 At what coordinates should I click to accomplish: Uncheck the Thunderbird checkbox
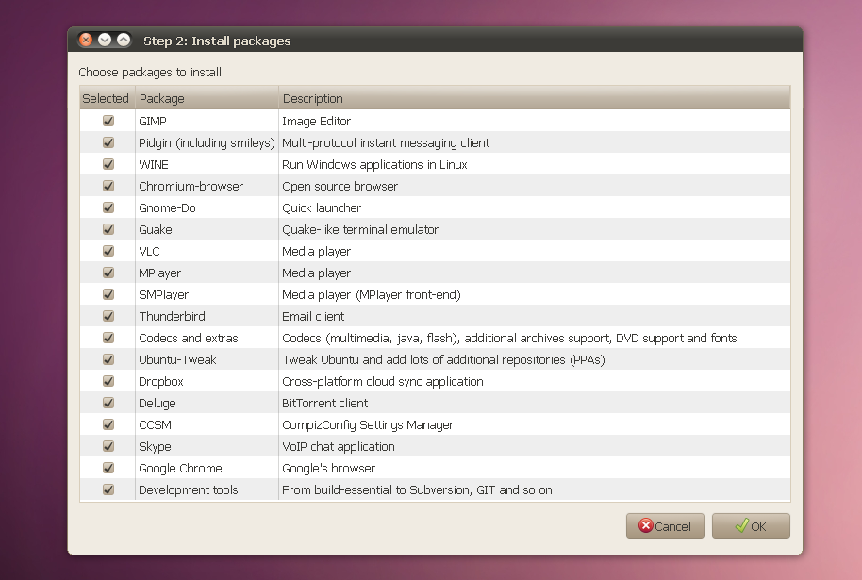[108, 316]
